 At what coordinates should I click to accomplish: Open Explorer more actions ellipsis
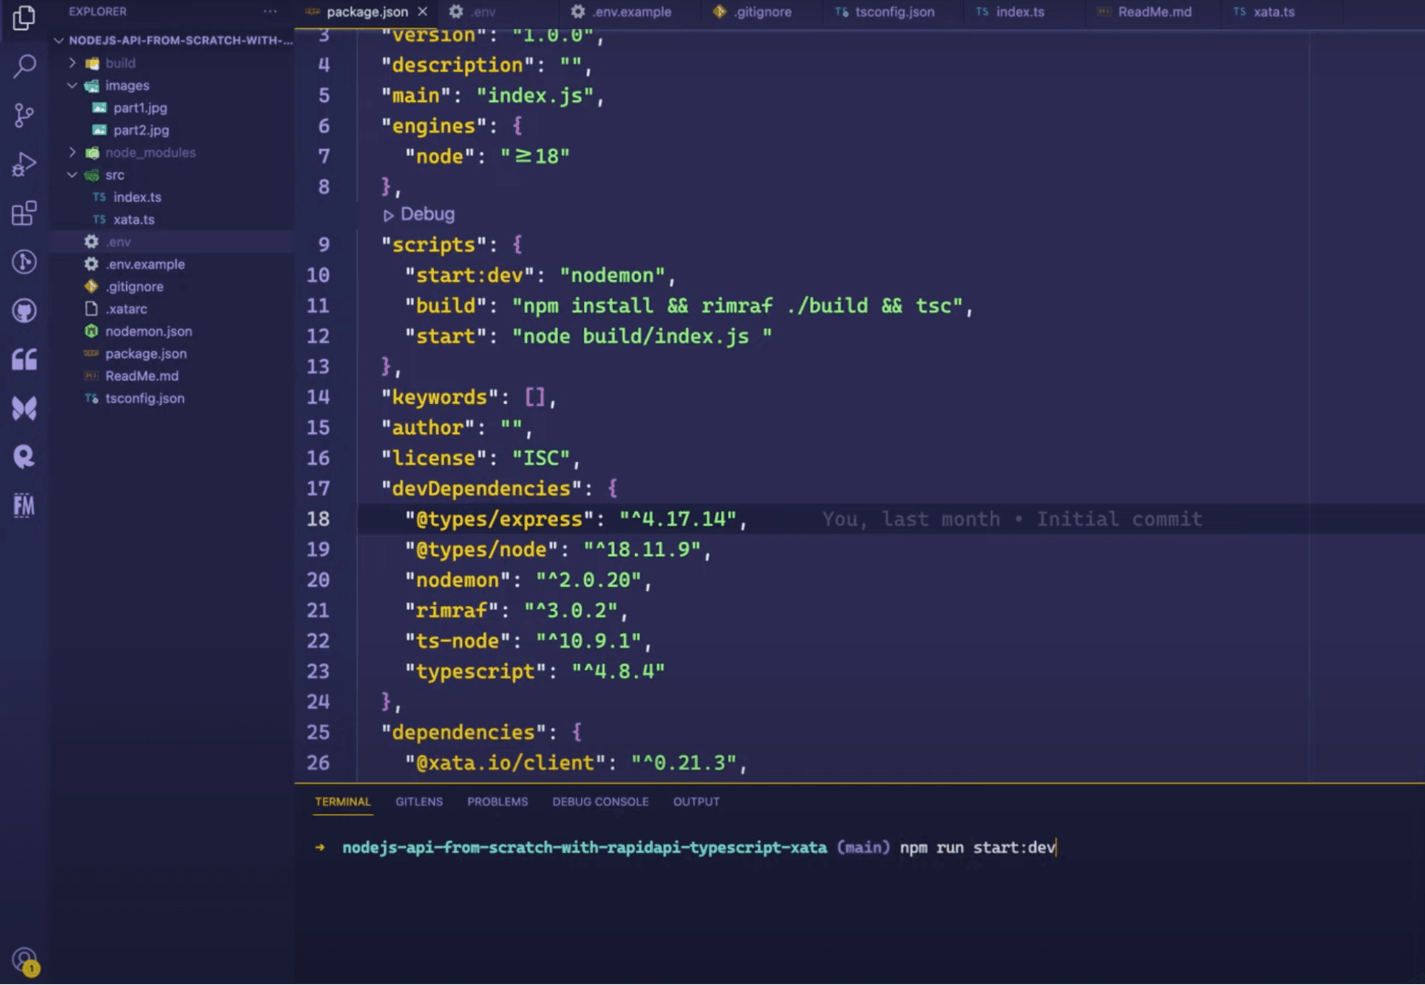(x=270, y=11)
